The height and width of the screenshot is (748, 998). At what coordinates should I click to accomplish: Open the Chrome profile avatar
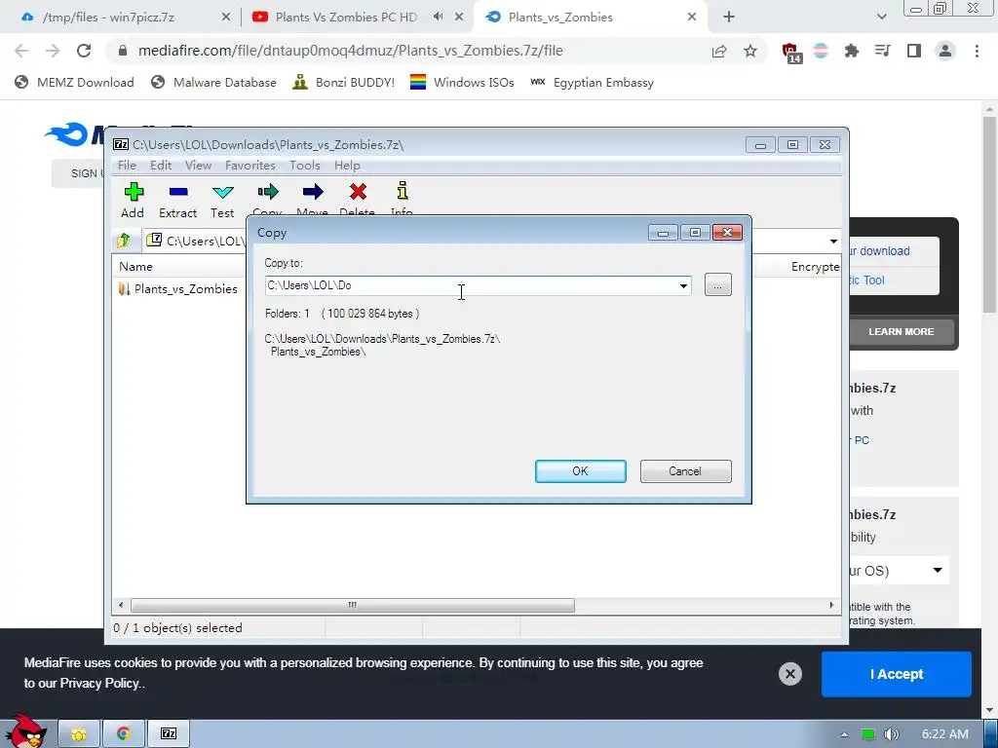point(945,51)
